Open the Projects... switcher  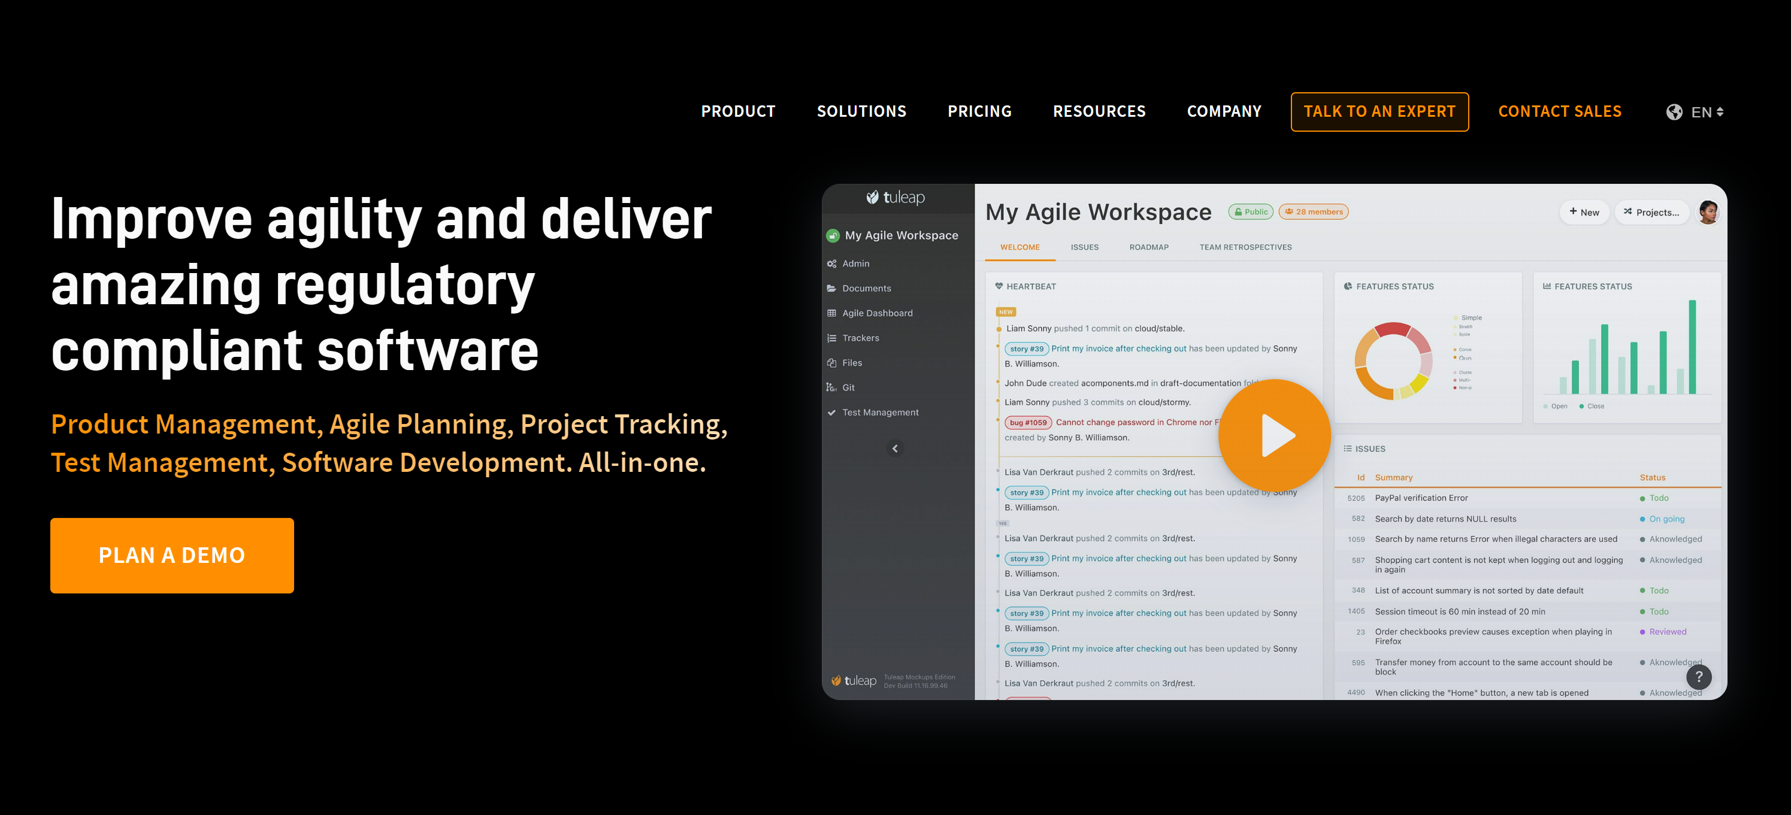pyautogui.click(x=1651, y=213)
